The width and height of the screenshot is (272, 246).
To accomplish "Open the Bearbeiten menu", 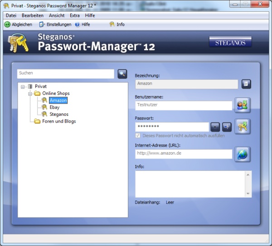I will click(33, 15).
